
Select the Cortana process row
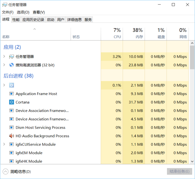95,102
